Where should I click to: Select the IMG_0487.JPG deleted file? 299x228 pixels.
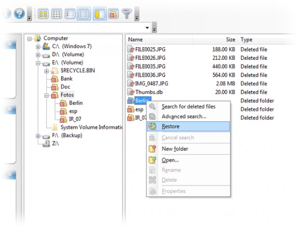(x=151, y=83)
